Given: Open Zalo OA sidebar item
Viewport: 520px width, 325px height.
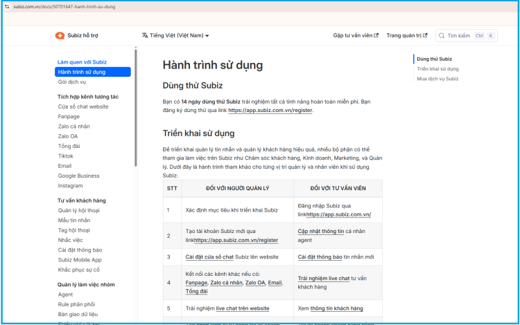Looking at the screenshot, I should (x=68, y=136).
